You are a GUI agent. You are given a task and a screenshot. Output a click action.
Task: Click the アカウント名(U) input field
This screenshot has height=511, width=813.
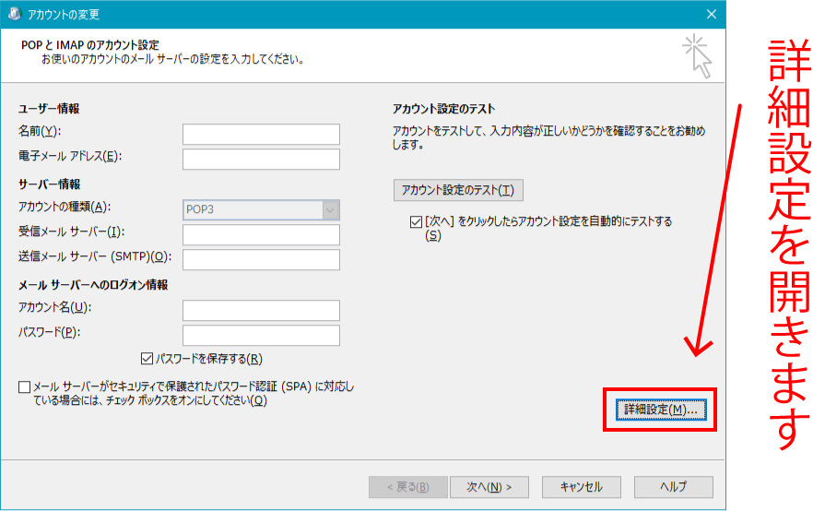click(x=261, y=310)
